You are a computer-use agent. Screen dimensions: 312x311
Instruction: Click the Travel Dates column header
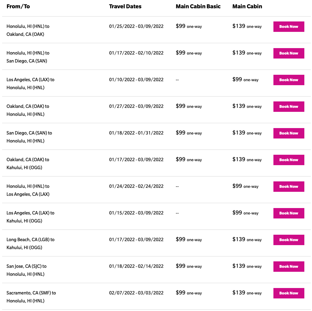pos(125,6)
